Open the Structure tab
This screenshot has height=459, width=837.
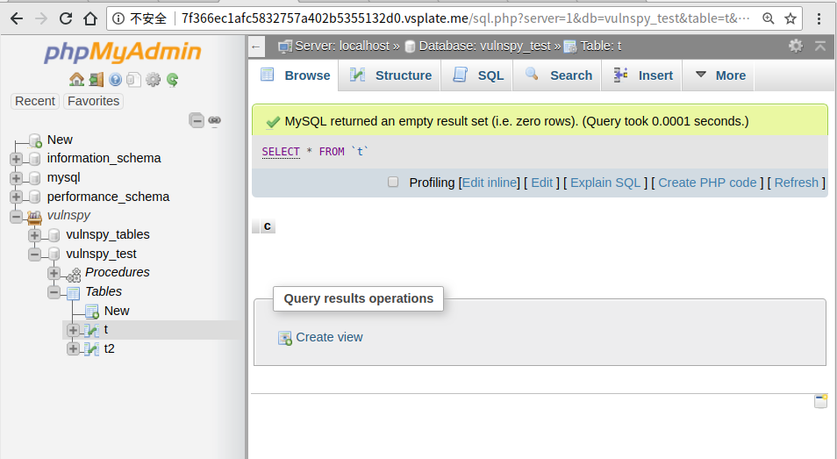(x=390, y=75)
